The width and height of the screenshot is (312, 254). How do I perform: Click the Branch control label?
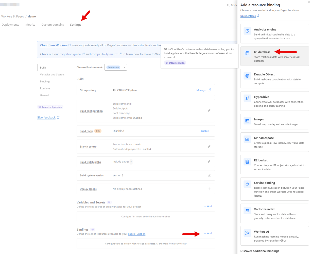click(x=89, y=147)
